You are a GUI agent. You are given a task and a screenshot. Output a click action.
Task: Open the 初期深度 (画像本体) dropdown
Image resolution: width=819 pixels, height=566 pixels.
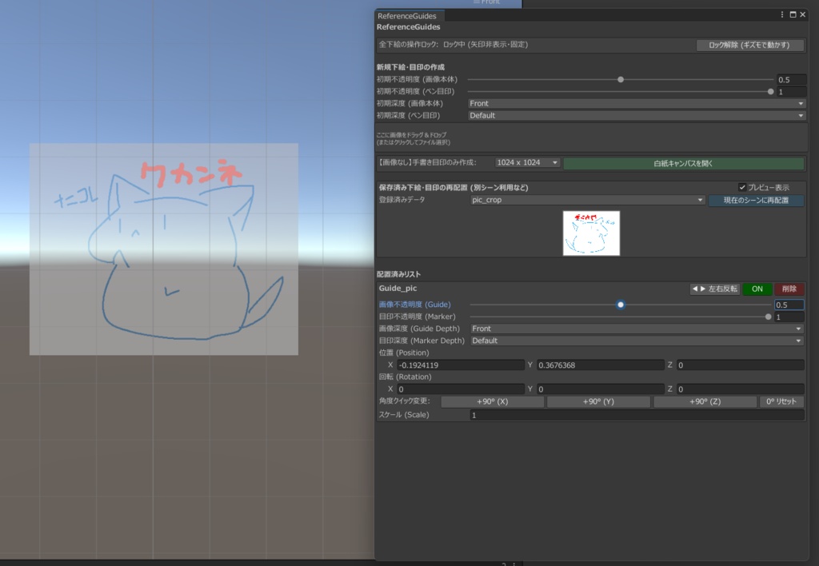(x=636, y=103)
